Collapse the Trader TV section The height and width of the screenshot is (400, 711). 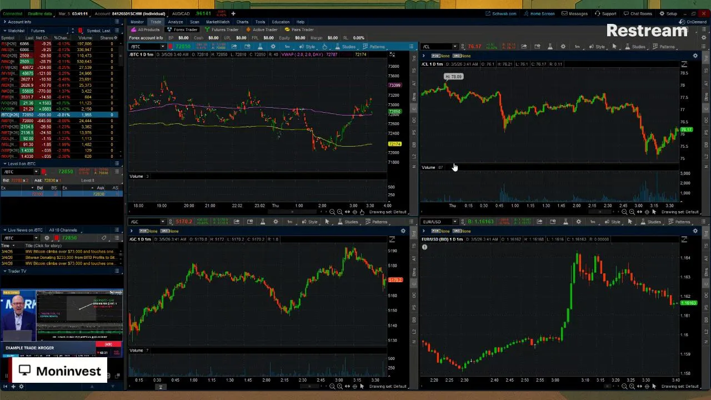(4, 271)
